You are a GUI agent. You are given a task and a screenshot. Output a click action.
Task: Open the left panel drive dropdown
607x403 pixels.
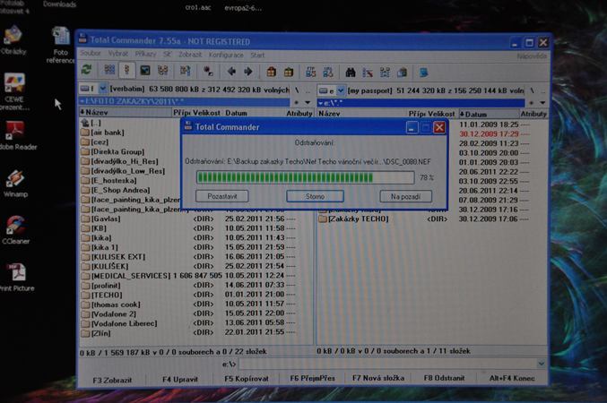click(102, 89)
